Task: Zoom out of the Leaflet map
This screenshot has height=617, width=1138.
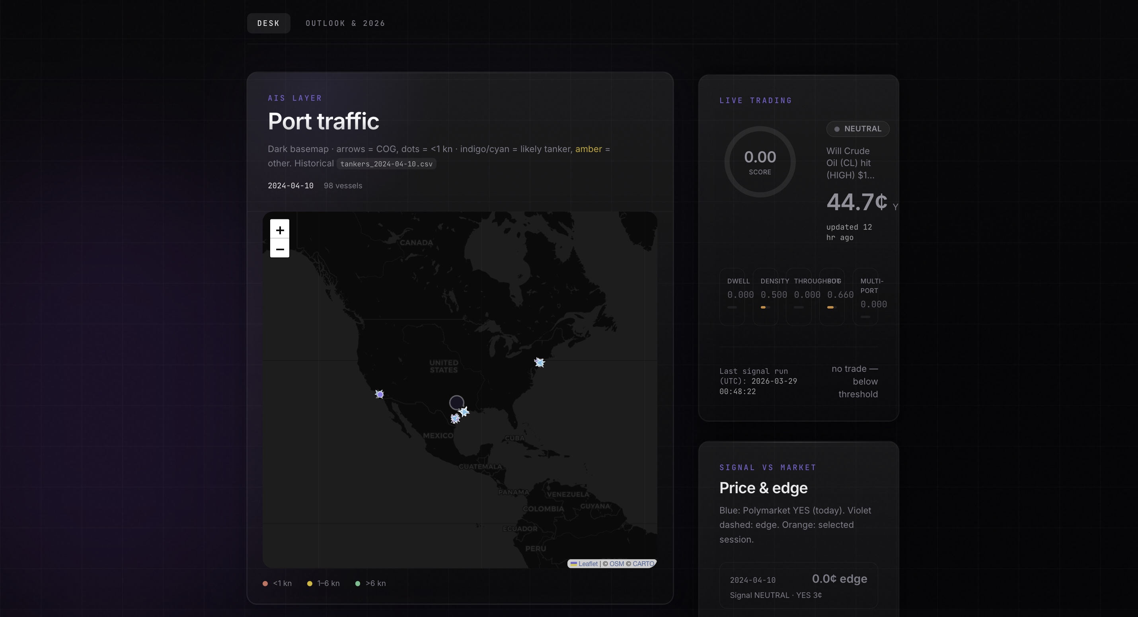Action: [x=280, y=249]
